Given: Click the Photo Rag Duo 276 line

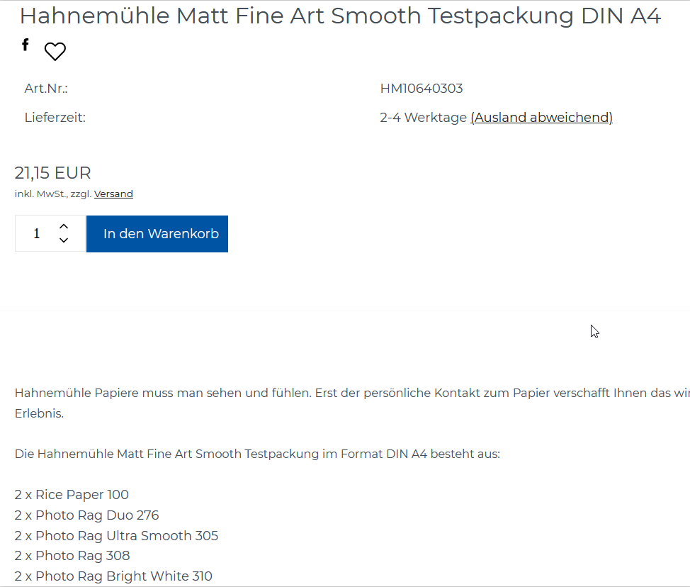Looking at the screenshot, I should tap(86, 515).
